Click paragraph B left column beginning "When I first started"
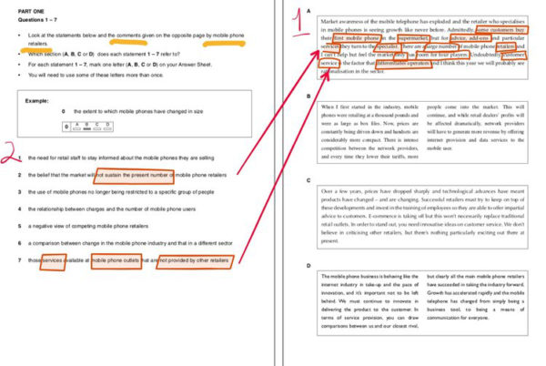The width and height of the screenshot is (546, 366). (369, 132)
